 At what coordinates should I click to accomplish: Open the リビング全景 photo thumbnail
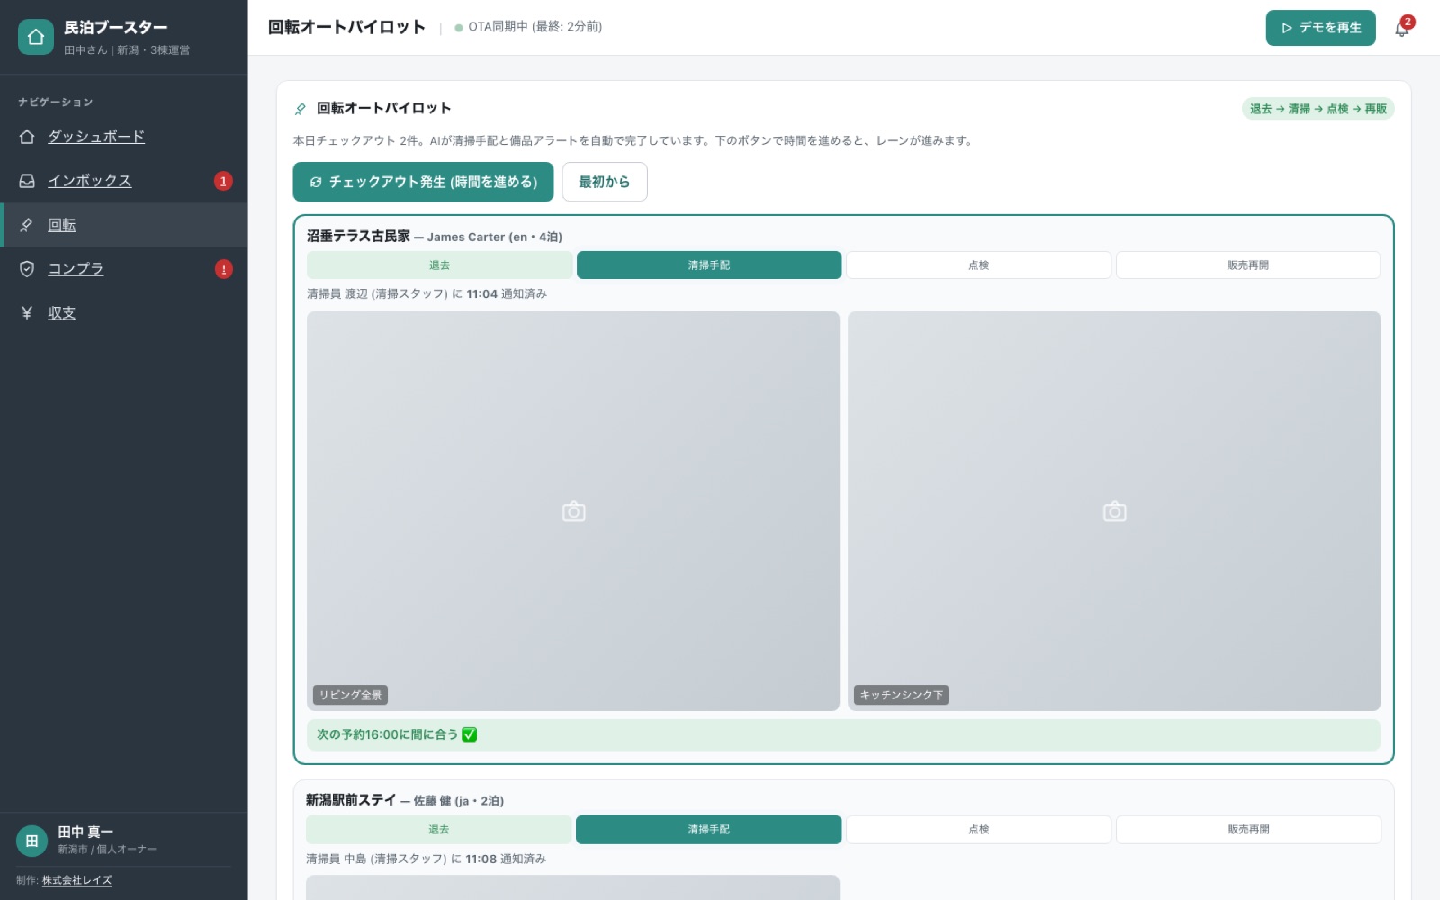point(573,511)
